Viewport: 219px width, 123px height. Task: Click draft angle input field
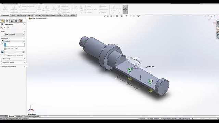click(x=13, y=52)
